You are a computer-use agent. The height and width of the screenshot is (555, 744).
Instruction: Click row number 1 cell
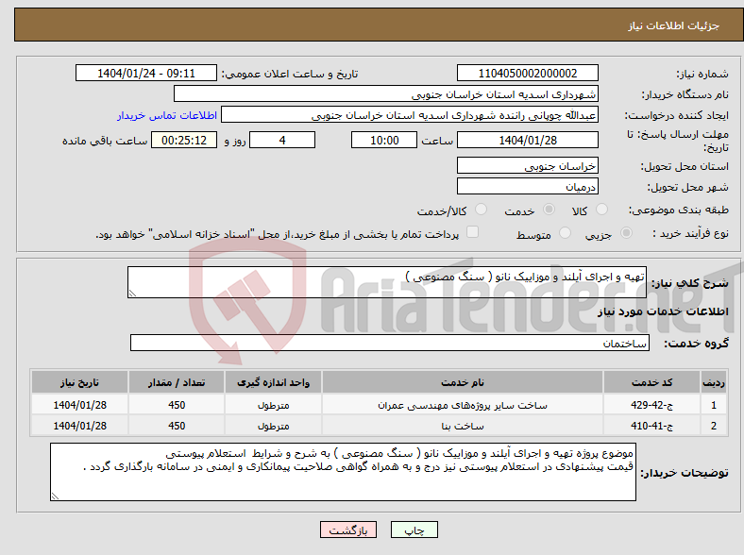(x=714, y=405)
